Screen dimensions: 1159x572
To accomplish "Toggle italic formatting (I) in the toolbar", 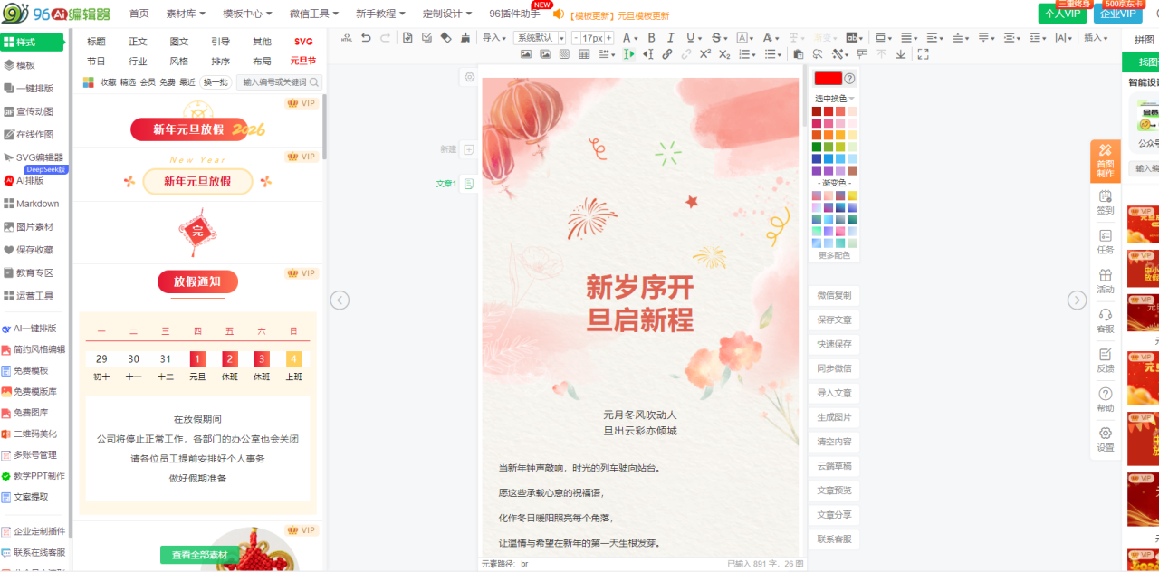I will click(671, 38).
